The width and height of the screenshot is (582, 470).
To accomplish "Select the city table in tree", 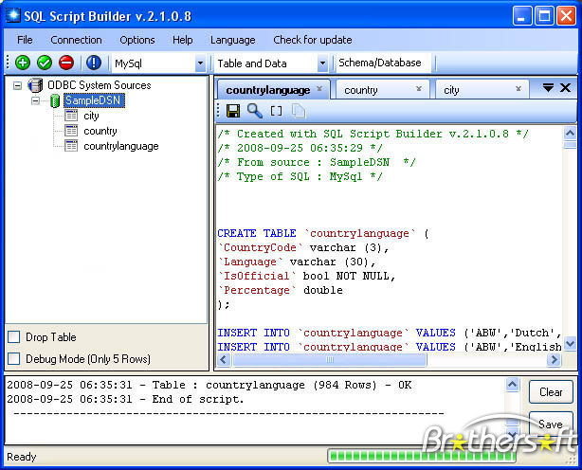I will [91, 116].
